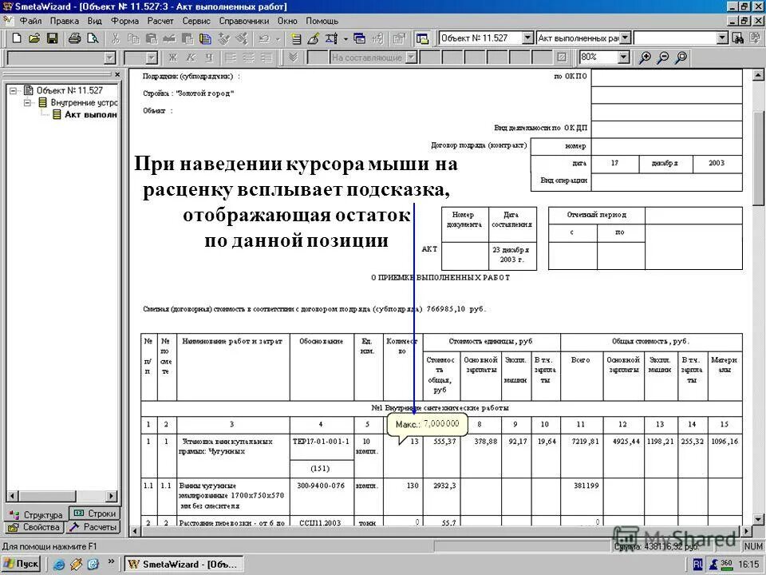Undo the last action with the arrow icon
This screenshot has height=575, width=766.
pyautogui.click(x=264, y=38)
